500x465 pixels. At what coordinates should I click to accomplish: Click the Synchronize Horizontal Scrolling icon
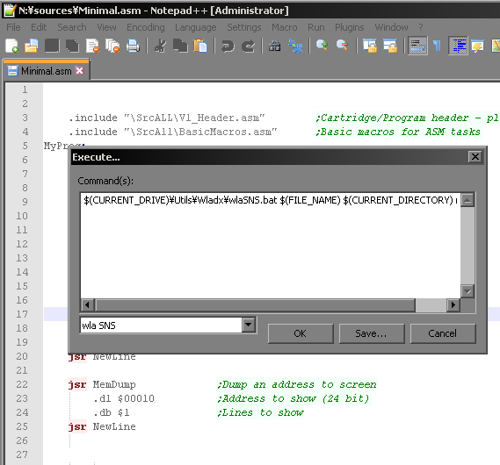click(x=390, y=46)
